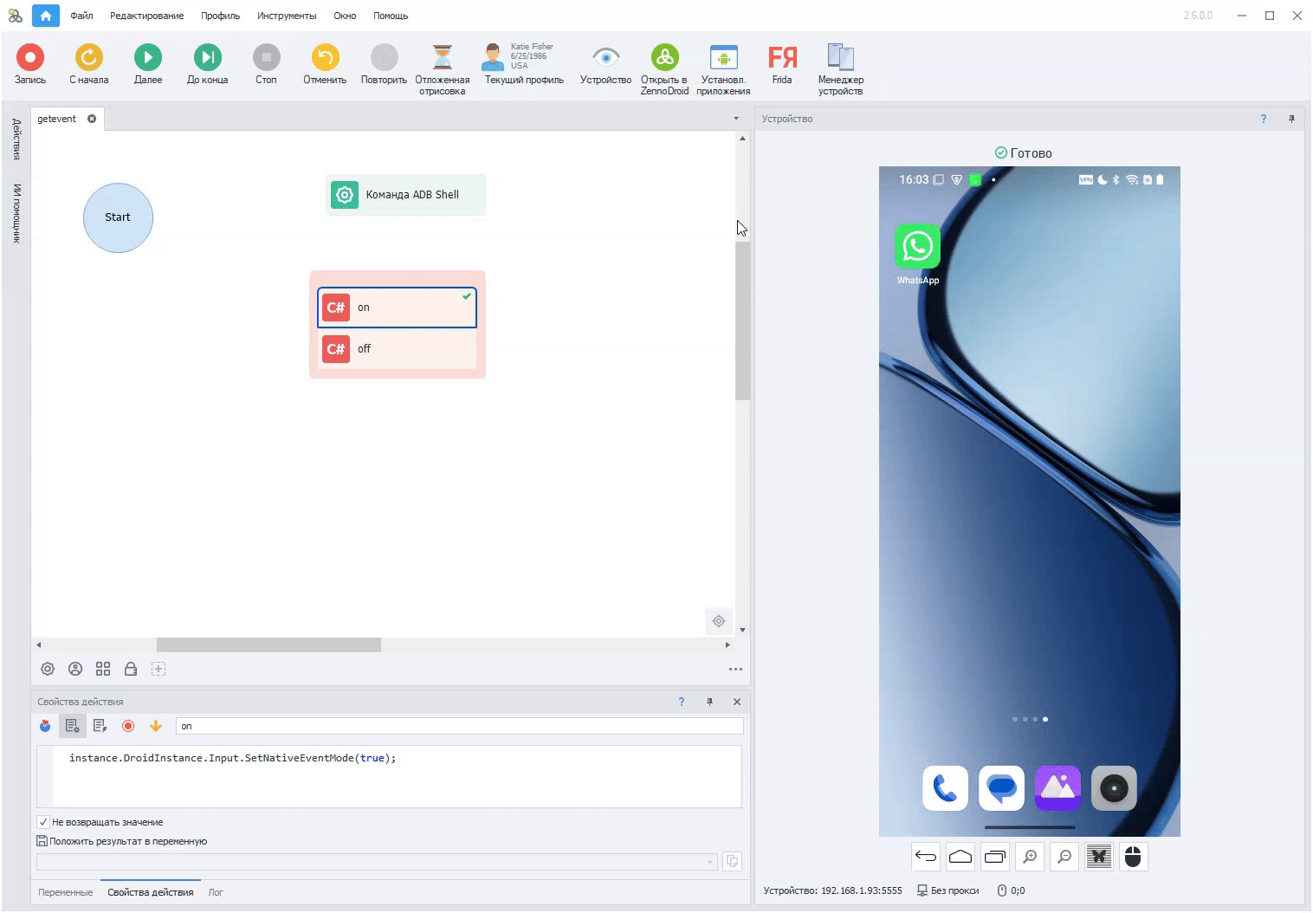
Task: Run to end with До конца
Action: 207,65
